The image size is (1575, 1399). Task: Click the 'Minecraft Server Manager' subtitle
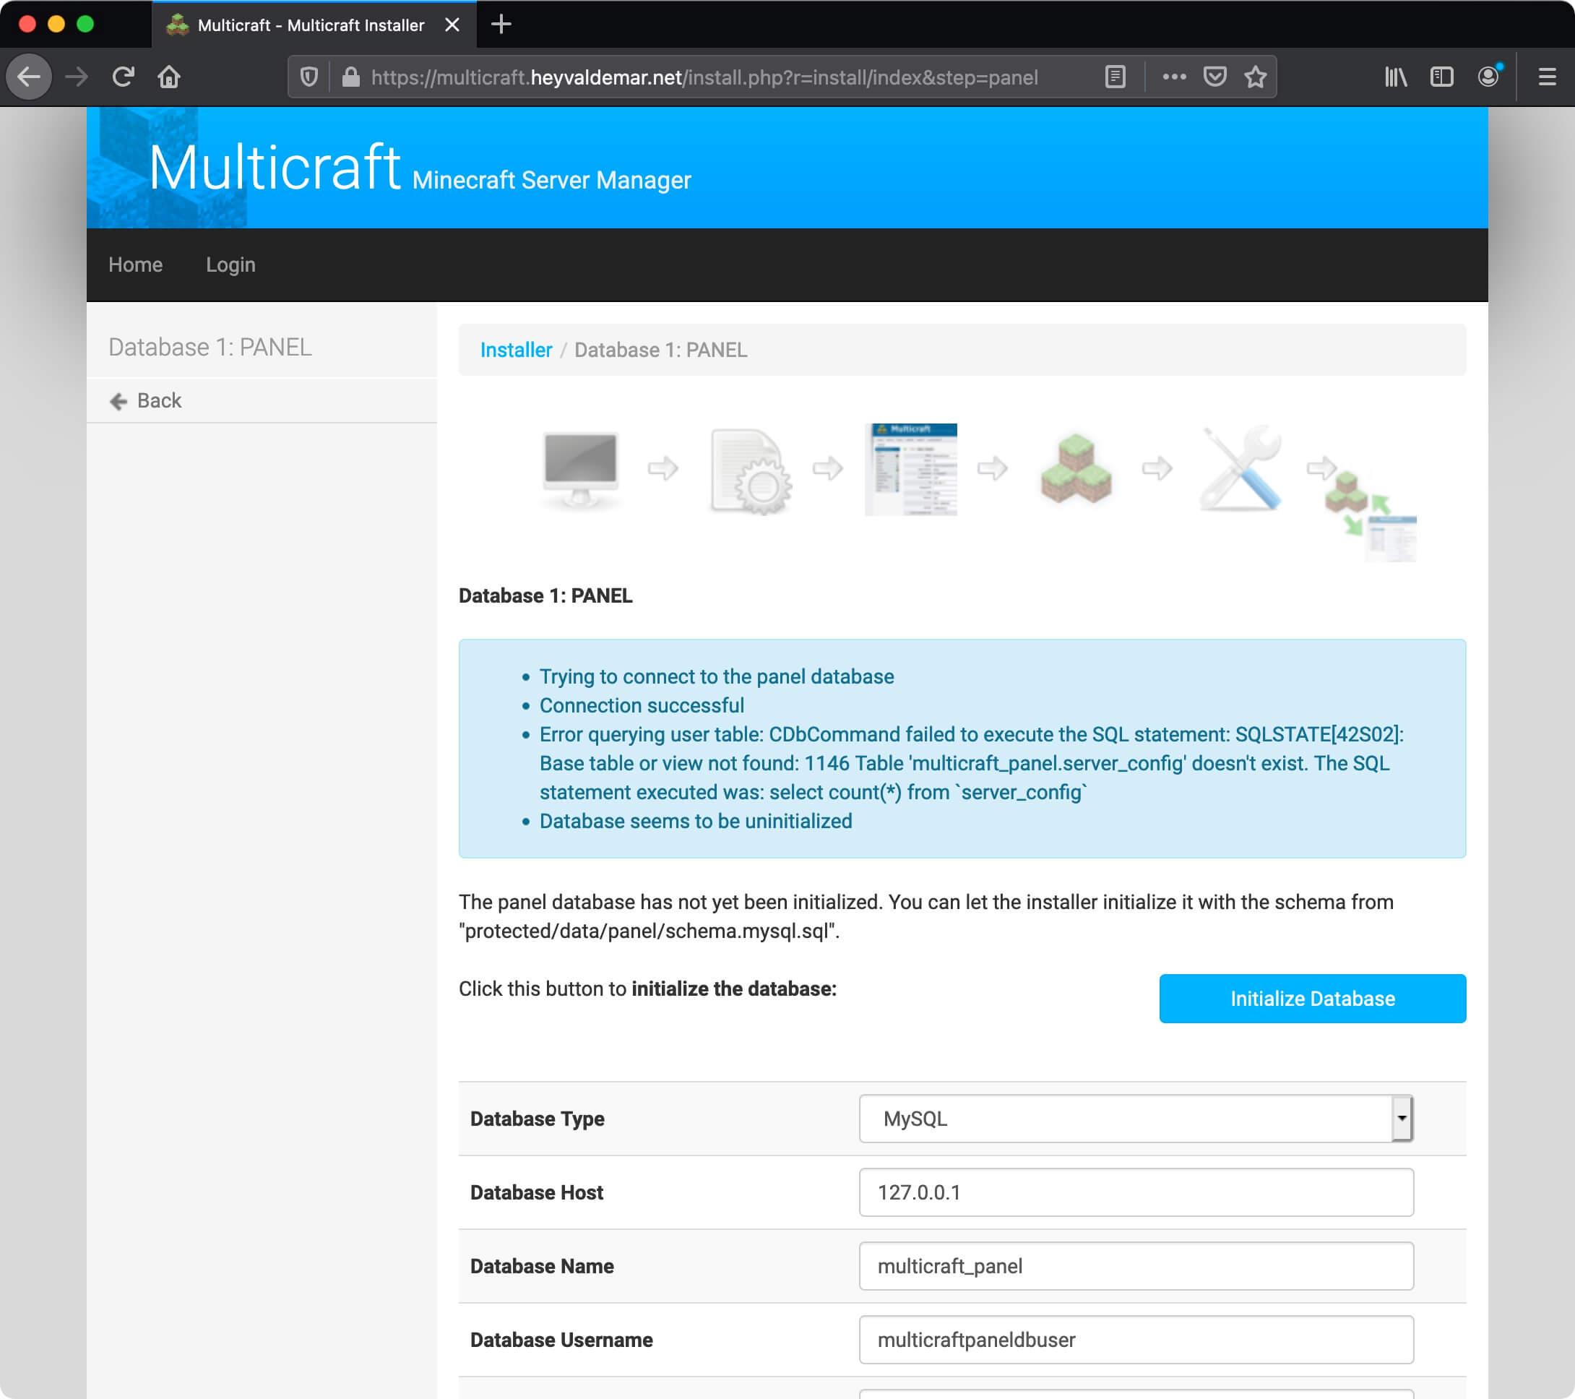pos(552,180)
